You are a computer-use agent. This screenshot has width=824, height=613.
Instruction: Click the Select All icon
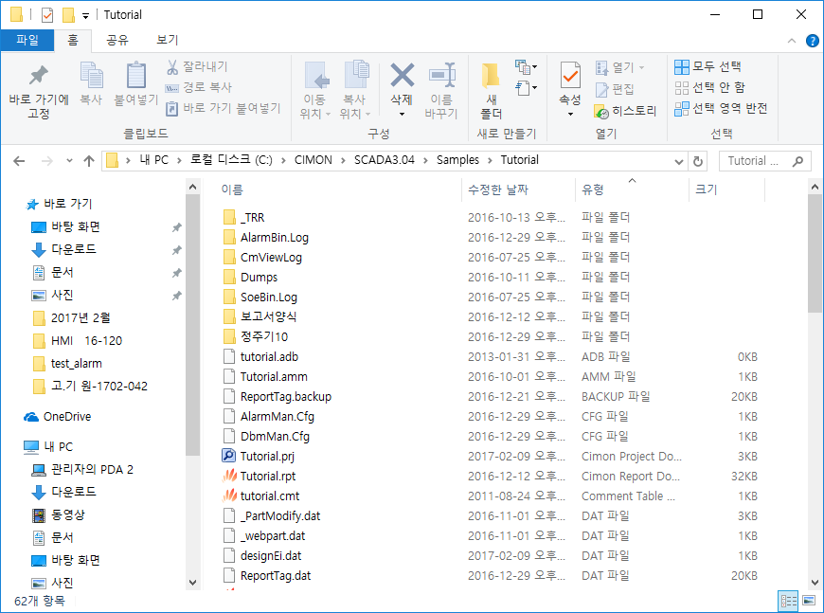pos(682,67)
